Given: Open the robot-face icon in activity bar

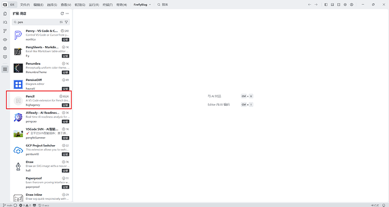Looking at the screenshot, I should 5,57.
